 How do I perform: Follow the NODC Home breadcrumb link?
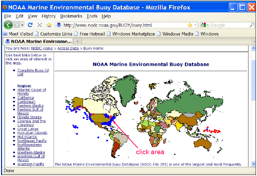coord(42,48)
